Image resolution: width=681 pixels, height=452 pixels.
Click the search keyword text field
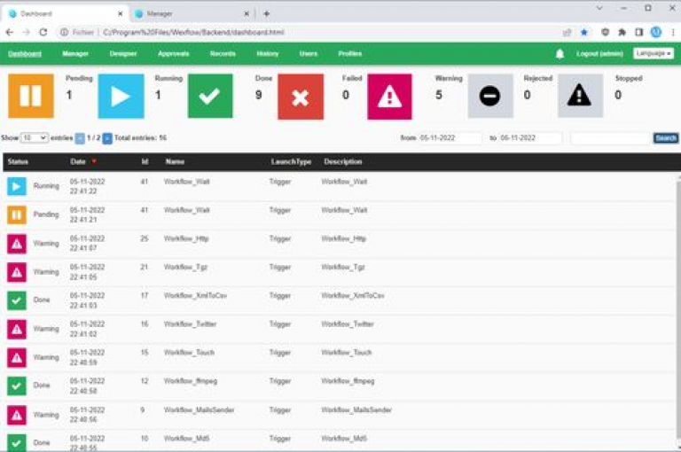click(610, 138)
